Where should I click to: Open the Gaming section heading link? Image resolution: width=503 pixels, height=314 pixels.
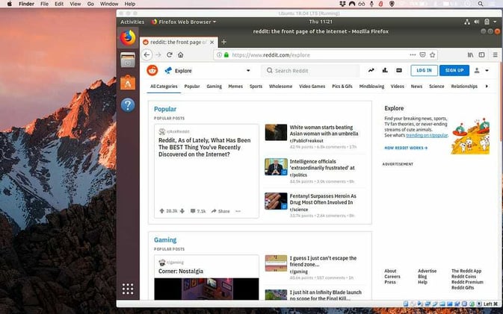click(165, 239)
